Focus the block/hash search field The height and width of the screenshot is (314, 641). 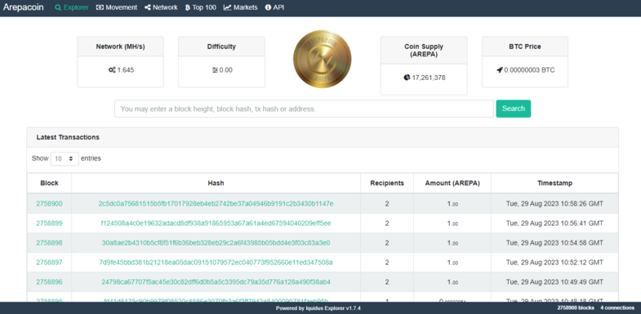click(x=304, y=108)
